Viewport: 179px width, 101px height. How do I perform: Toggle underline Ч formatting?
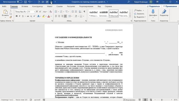click(23, 16)
